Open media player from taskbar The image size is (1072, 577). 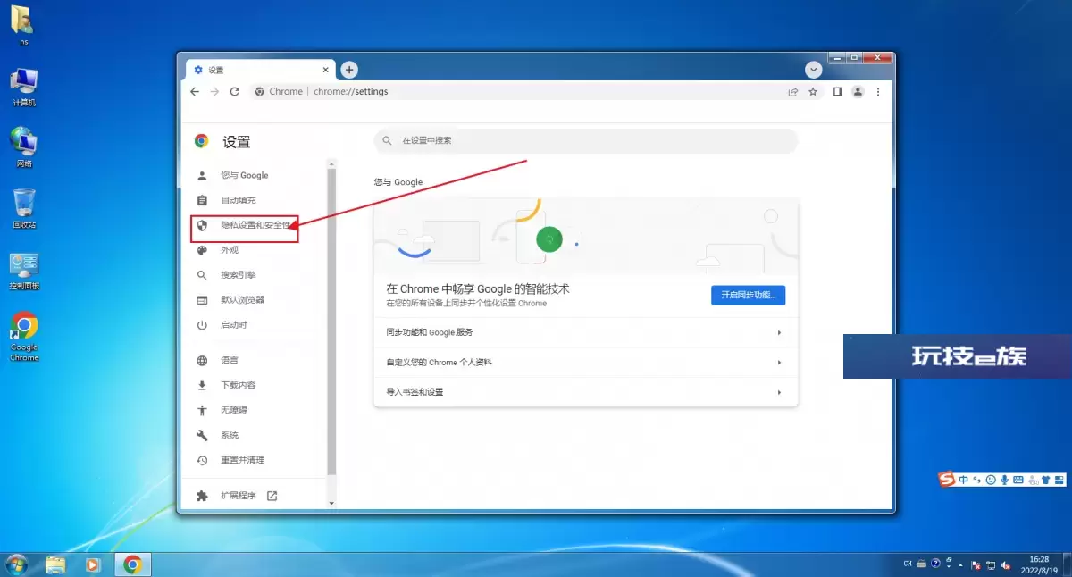click(92, 564)
